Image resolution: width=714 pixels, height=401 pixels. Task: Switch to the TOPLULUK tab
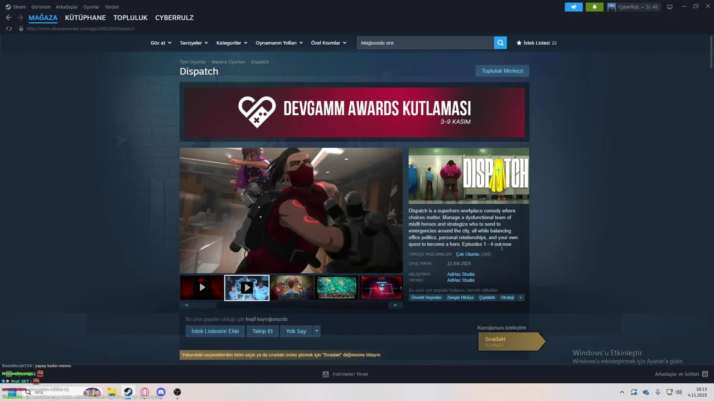[x=131, y=18]
